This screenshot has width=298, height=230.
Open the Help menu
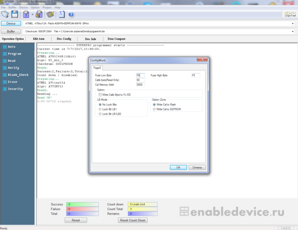click(57, 7)
